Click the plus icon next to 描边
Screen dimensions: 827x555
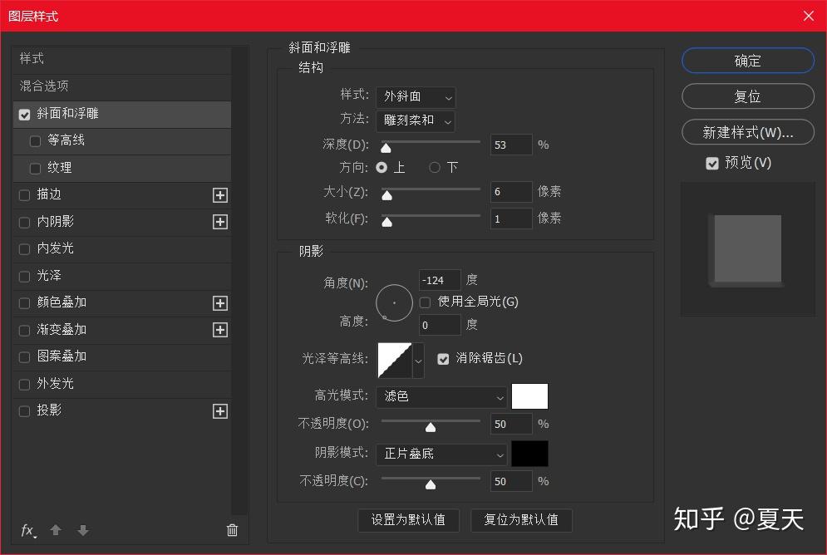click(x=220, y=195)
